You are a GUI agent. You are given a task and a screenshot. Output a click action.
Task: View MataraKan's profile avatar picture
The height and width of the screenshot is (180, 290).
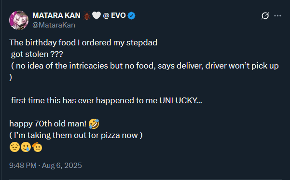pyautogui.click(x=19, y=20)
